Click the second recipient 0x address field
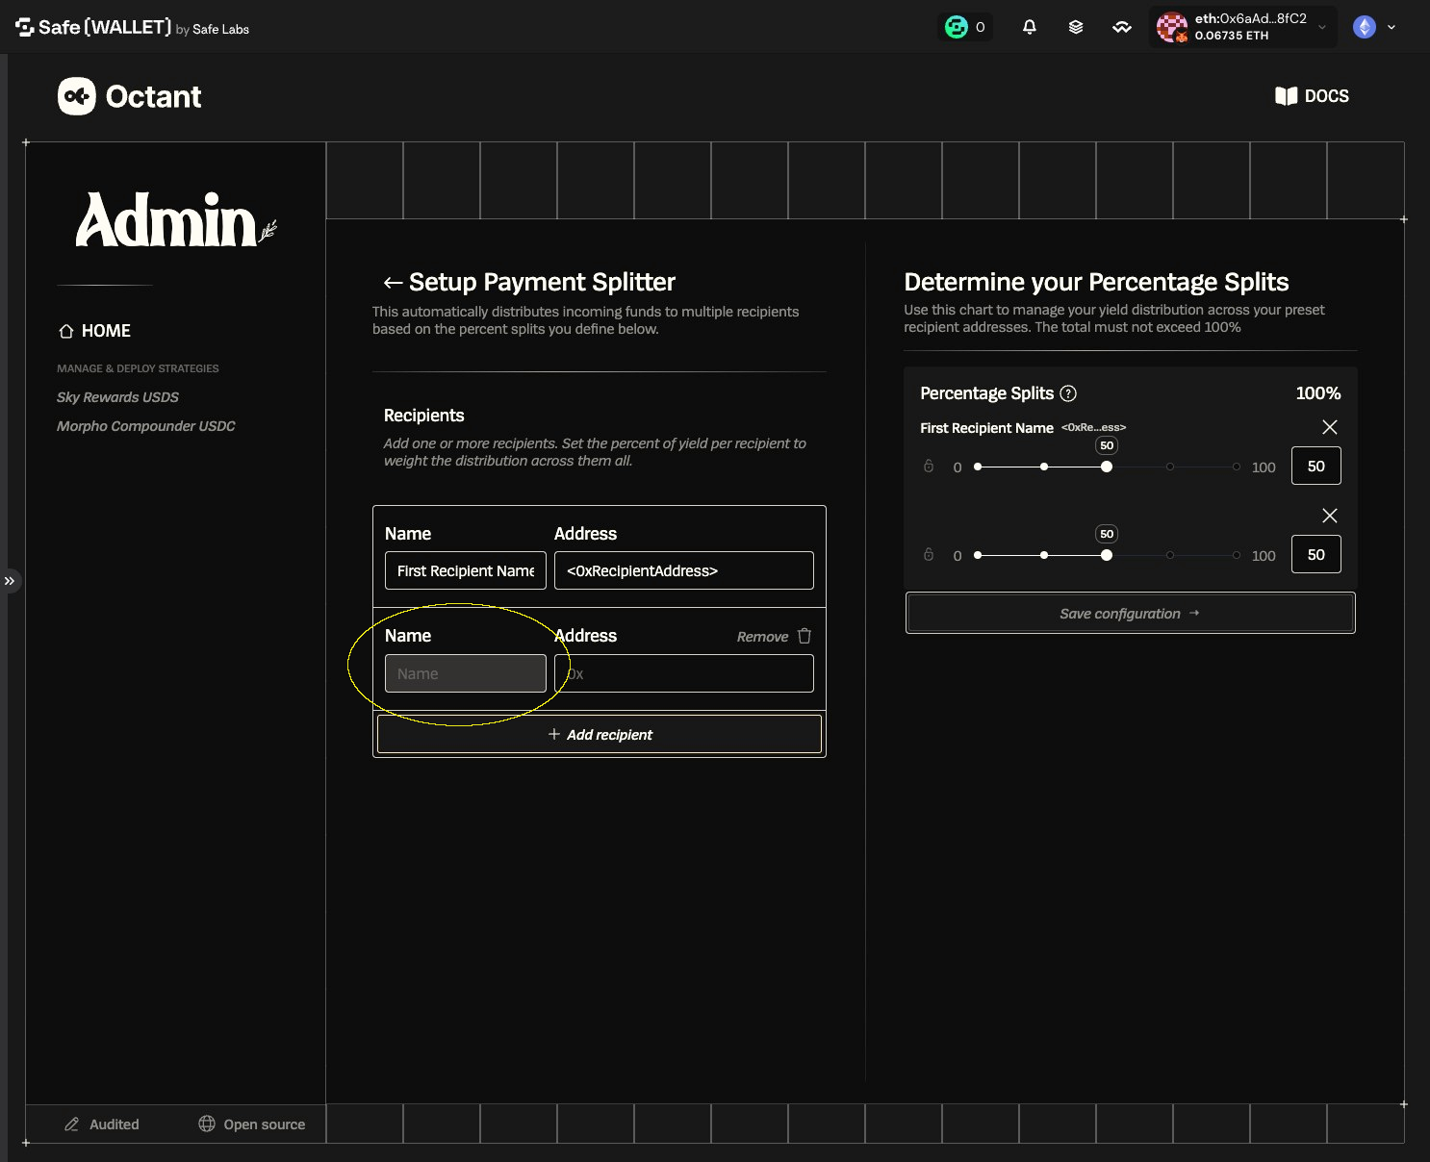Screen dimensions: 1430x1162 coord(684,673)
